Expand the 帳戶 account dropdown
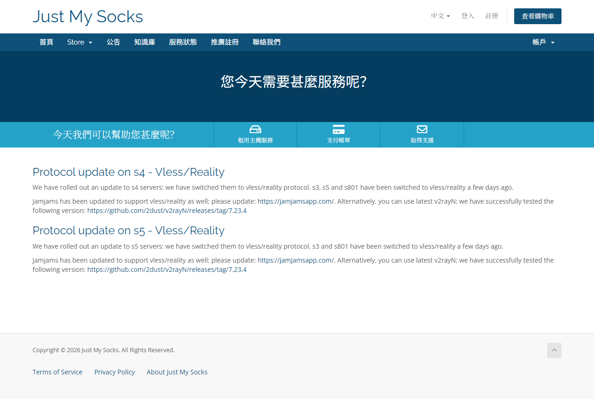 [543, 42]
